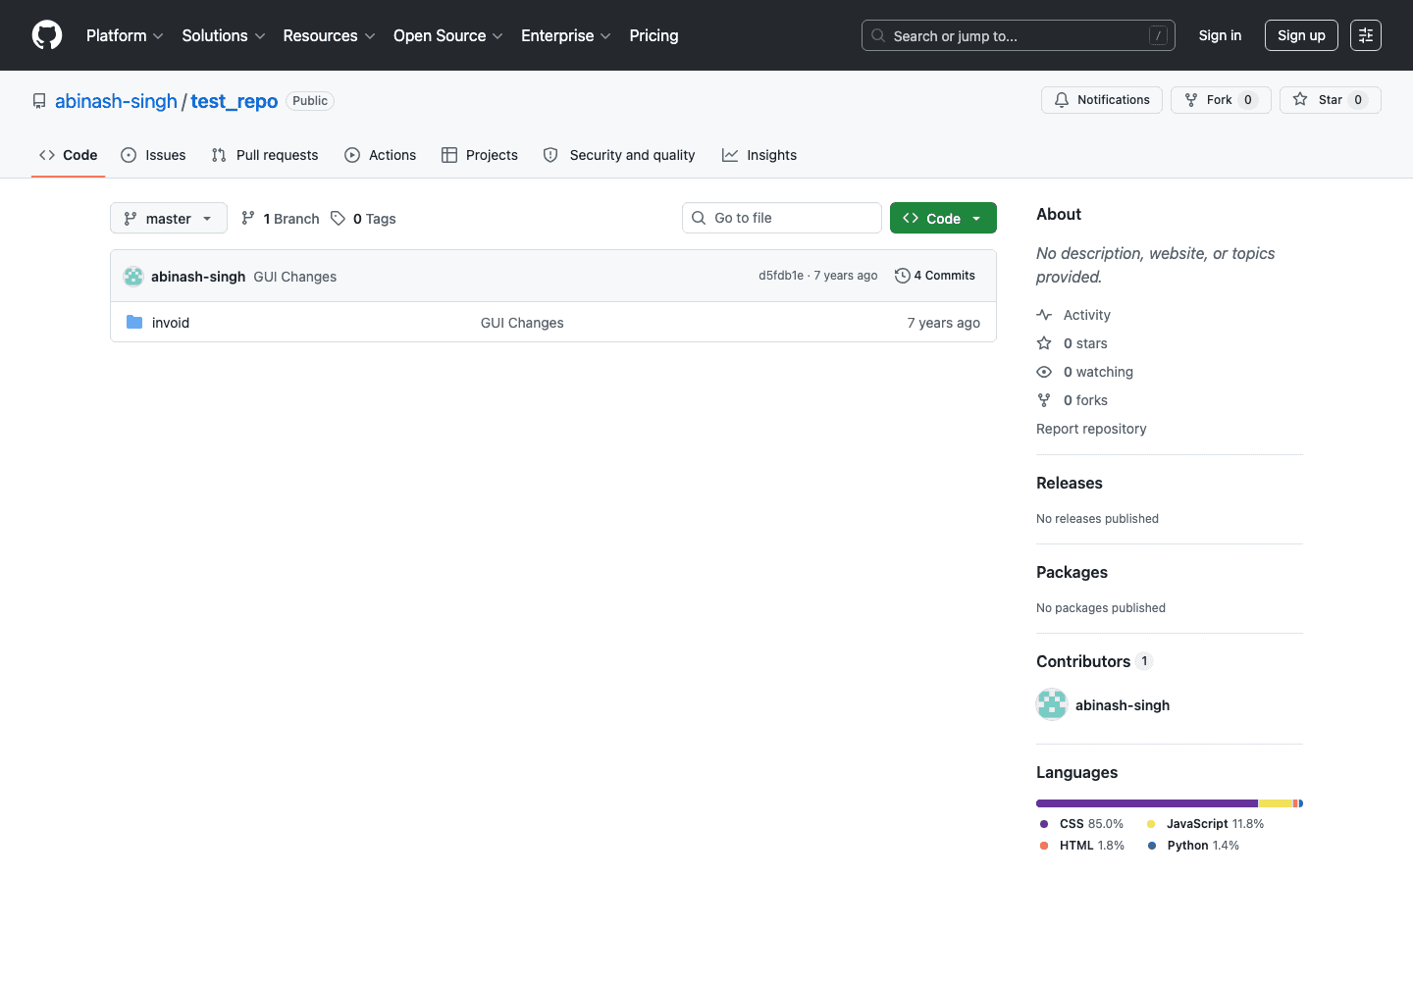Click the slash shortcut key hint in search
This screenshot has height=981, width=1413.
click(1158, 35)
